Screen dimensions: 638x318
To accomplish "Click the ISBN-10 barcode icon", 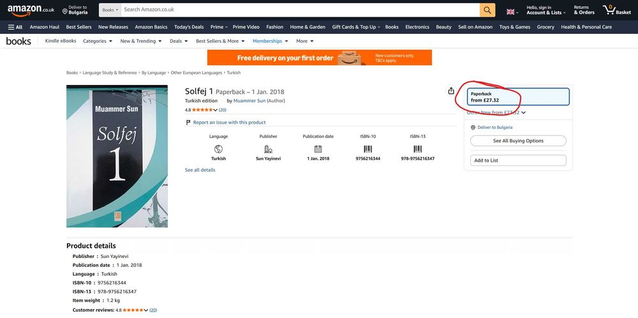I will pyautogui.click(x=368, y=149).
